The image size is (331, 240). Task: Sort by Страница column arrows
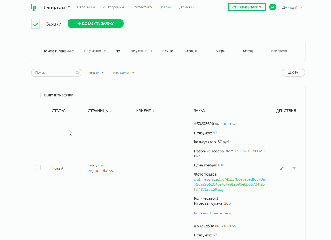[x=110, y=111]
